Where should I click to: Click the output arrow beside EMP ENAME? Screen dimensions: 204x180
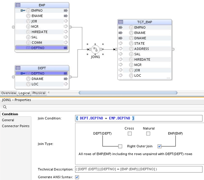coord(66,16)
